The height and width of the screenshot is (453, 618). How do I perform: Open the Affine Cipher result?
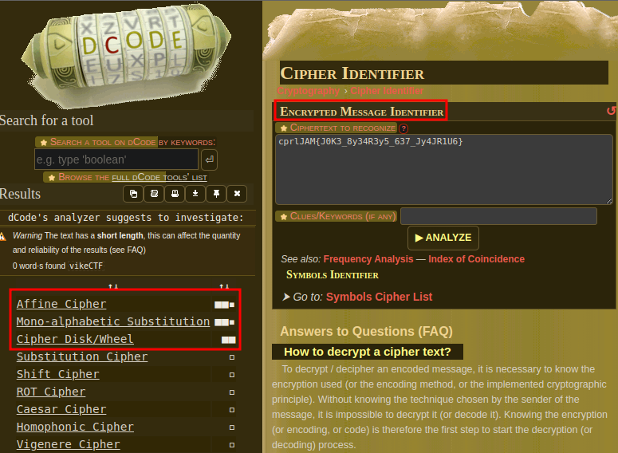point(61,304)
